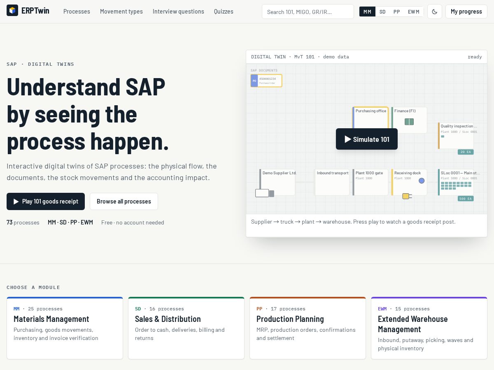Click 'PP · 17 processes' label

point(281,309)
